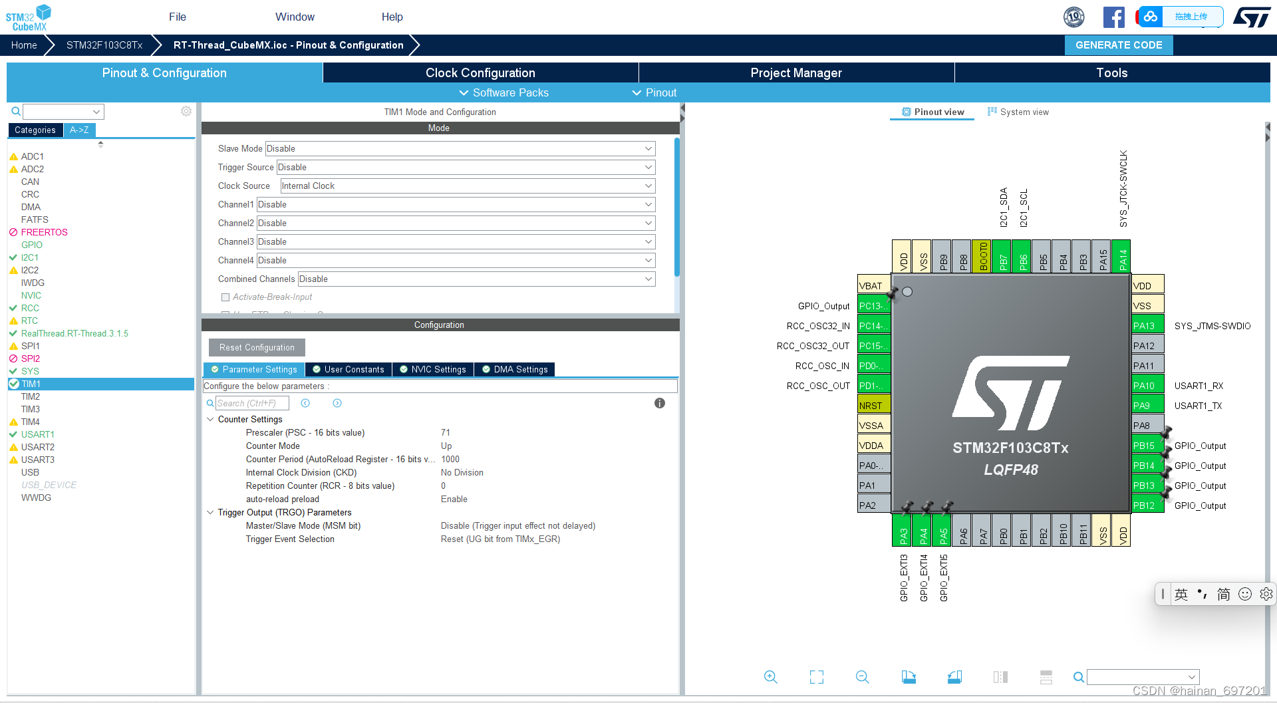This screenshot has height=703, width=1277.
Task: Switch to System view
Action: [1018, 112]
